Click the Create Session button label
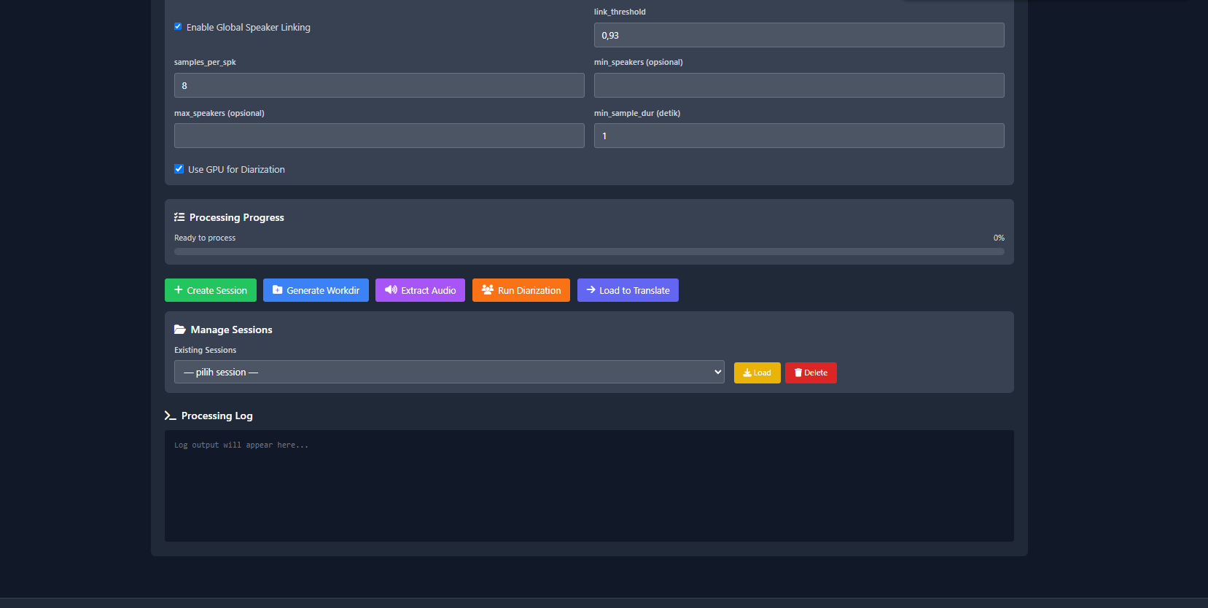The width and height of the screenshot is (1208, 608). (217, 291)
